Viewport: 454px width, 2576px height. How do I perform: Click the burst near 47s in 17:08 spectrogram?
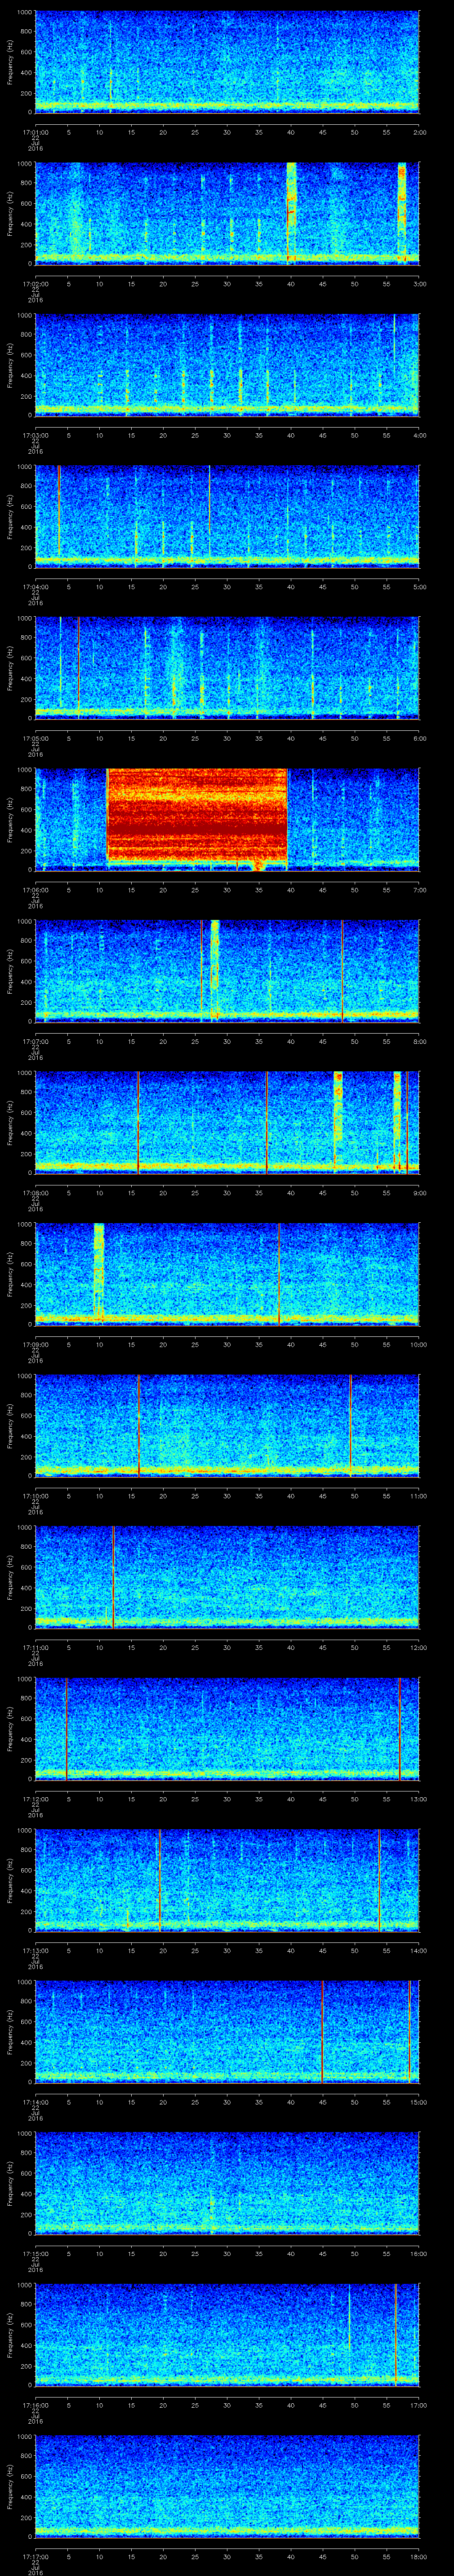337,1110
